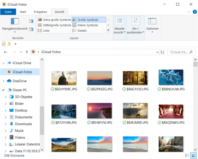
Task: Select the Ansicht ribbon tab
Action: pos(59,12)
